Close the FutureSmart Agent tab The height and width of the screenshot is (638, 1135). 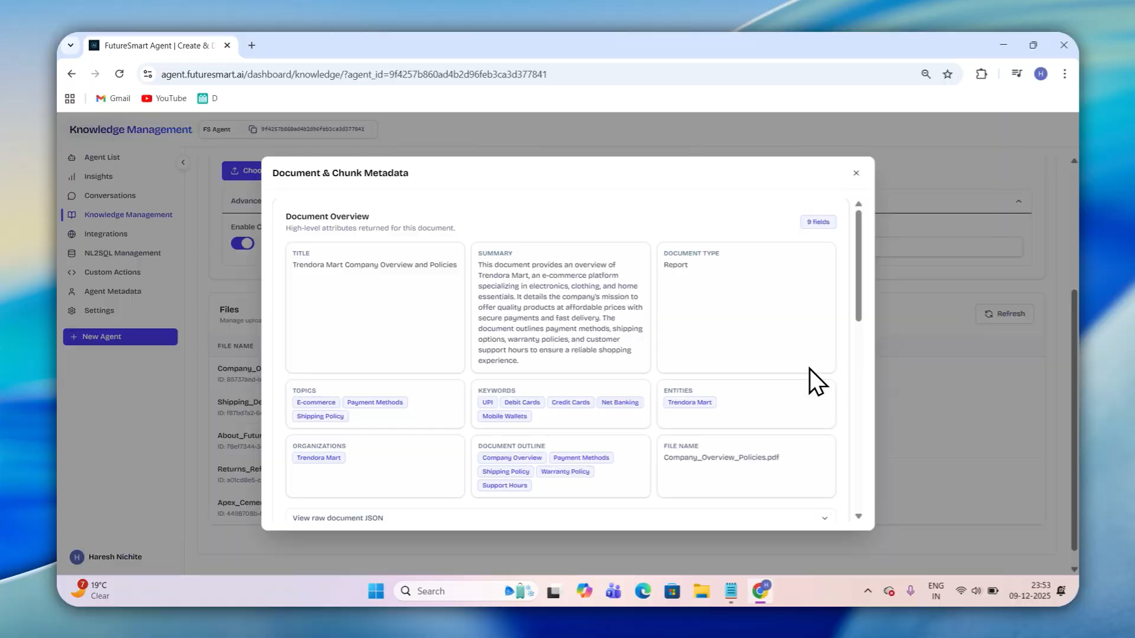[227, 46]
